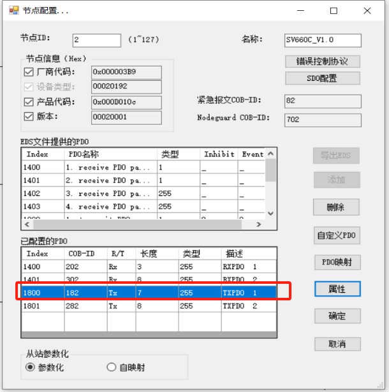Select the 参数化 radio option

click(29, 367)
